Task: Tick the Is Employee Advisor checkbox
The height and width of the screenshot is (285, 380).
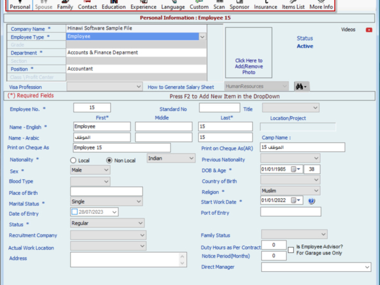Action: [x=291, y=250]
